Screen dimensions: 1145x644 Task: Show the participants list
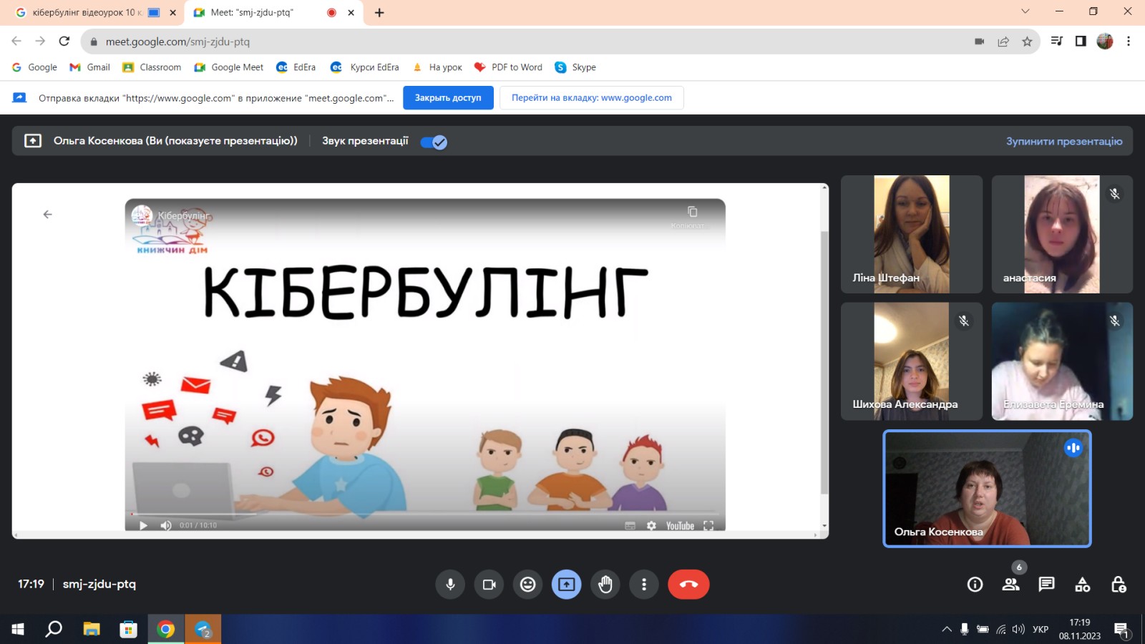coord(1010,585)
